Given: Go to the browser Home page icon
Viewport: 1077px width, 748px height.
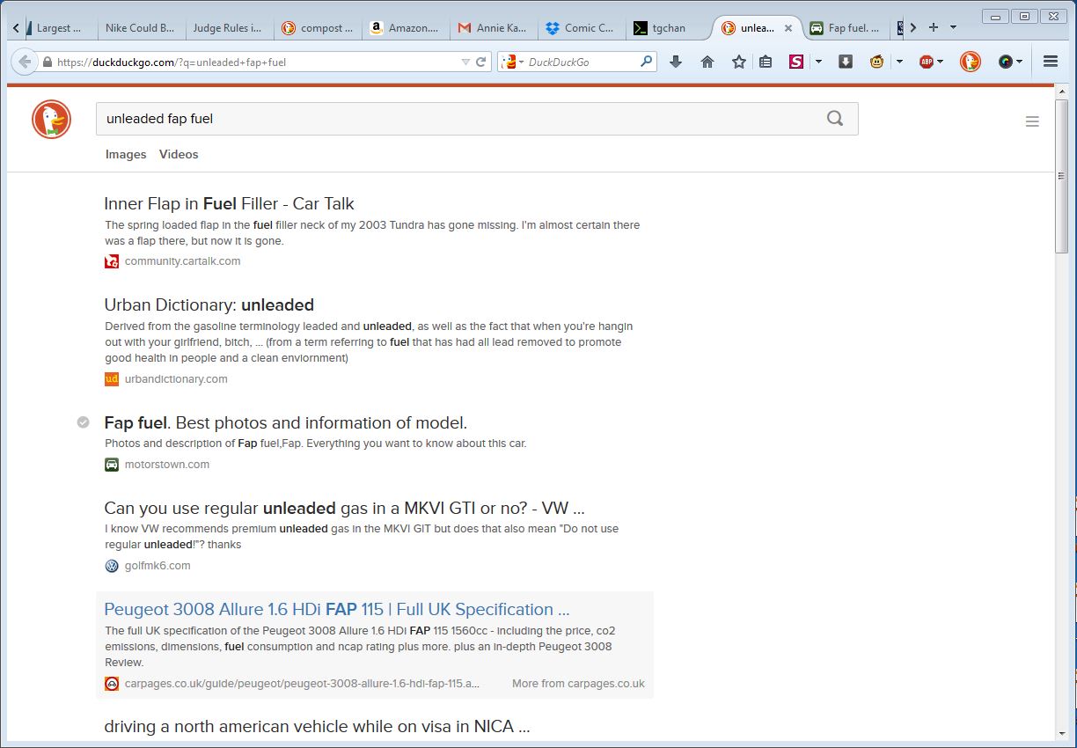Looking at the screenshot, I should [707, 62].
